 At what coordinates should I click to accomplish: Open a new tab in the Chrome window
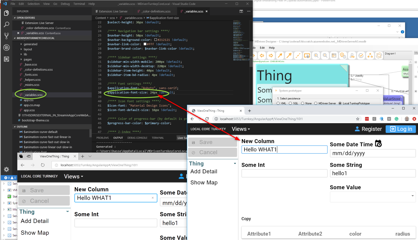[249, 111]
